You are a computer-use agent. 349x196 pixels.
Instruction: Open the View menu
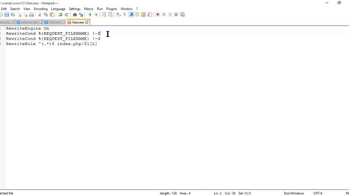pyautogui.click(x=27, y=9)
